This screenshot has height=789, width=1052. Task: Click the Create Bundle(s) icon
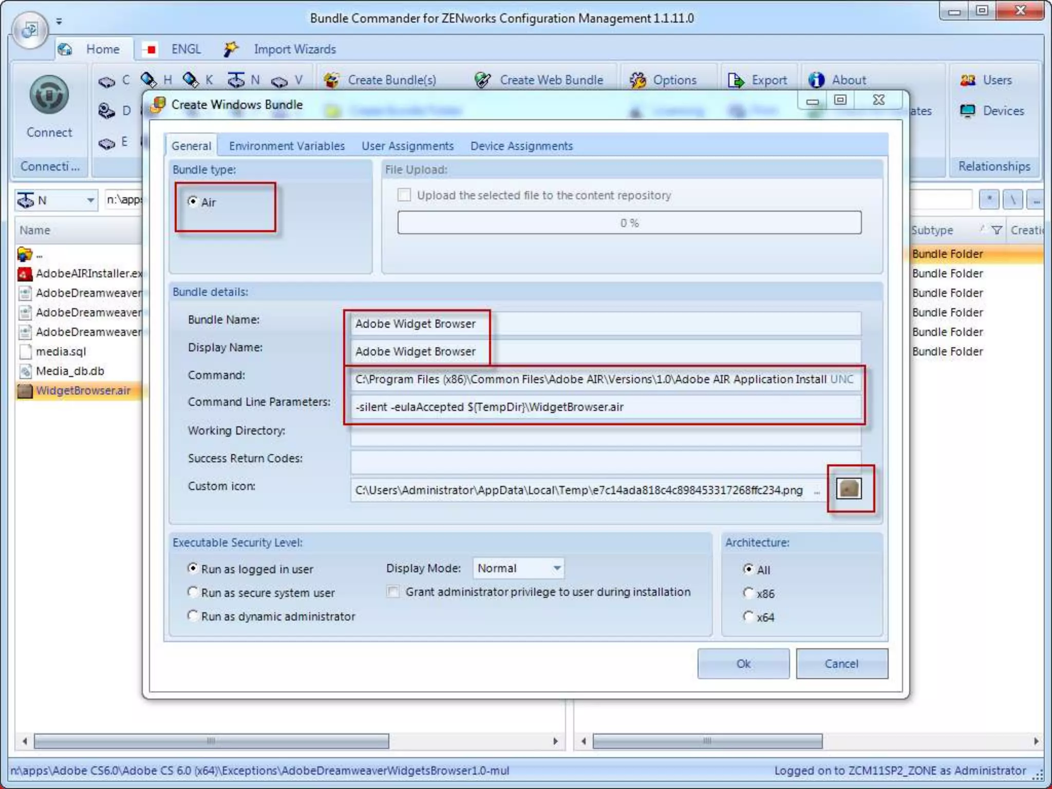tap(332, 80)
